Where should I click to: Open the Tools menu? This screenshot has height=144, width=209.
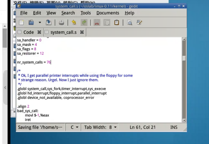86,13
